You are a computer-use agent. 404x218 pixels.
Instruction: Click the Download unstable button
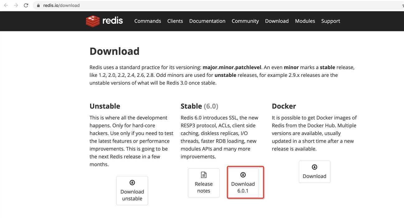132,191
